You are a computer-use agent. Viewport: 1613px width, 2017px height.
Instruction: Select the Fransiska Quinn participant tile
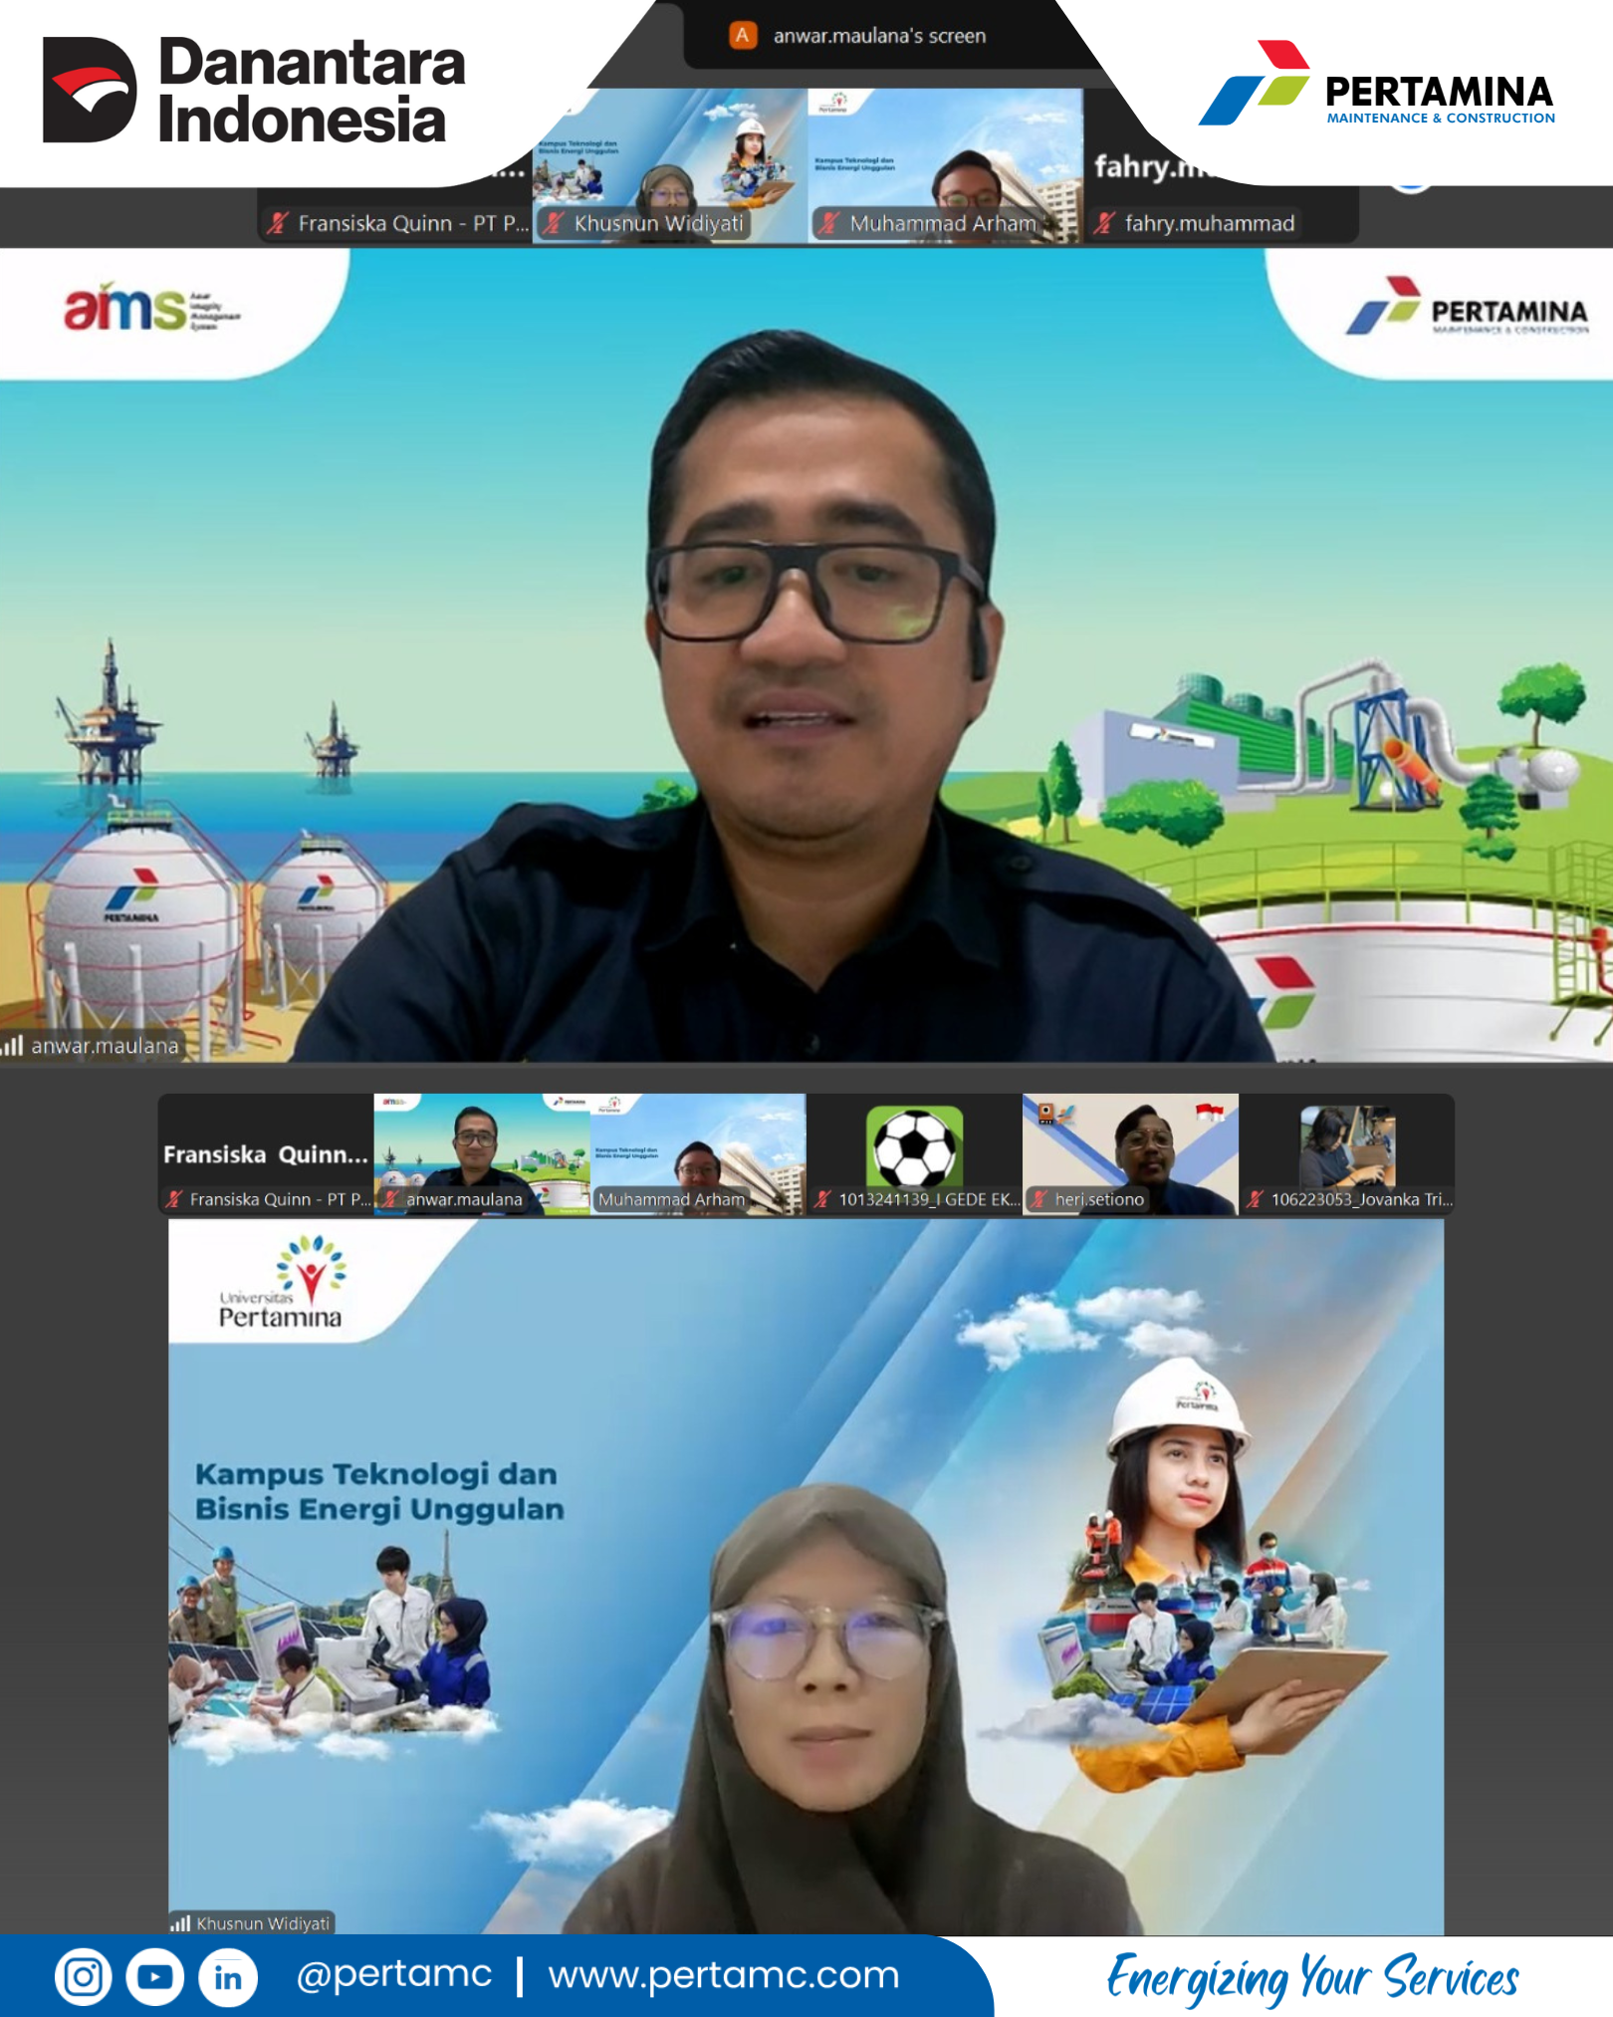[266, 1153]
